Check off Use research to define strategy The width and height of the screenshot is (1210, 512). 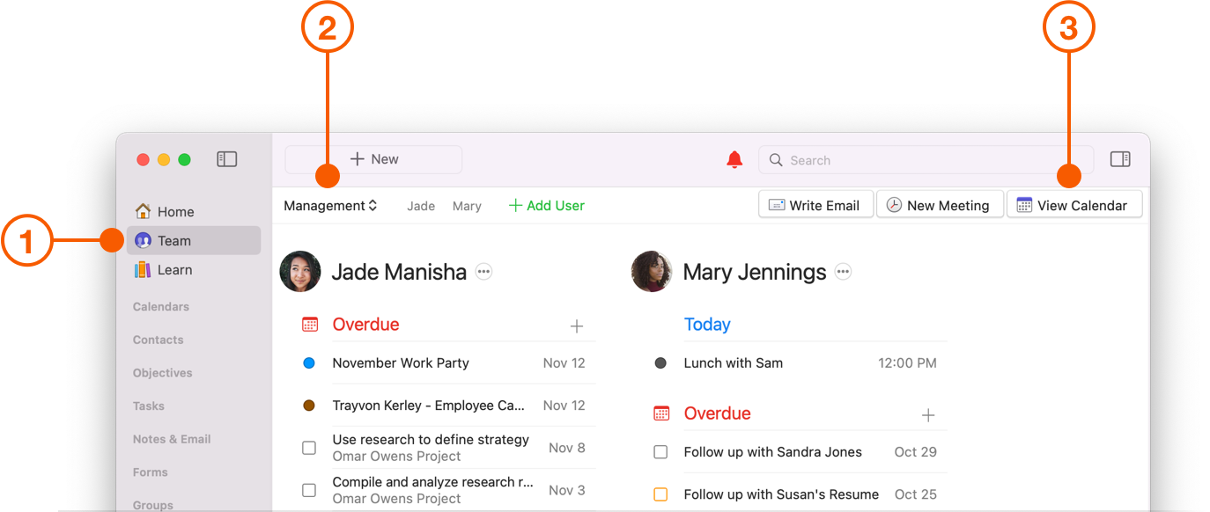click(309, 448)
